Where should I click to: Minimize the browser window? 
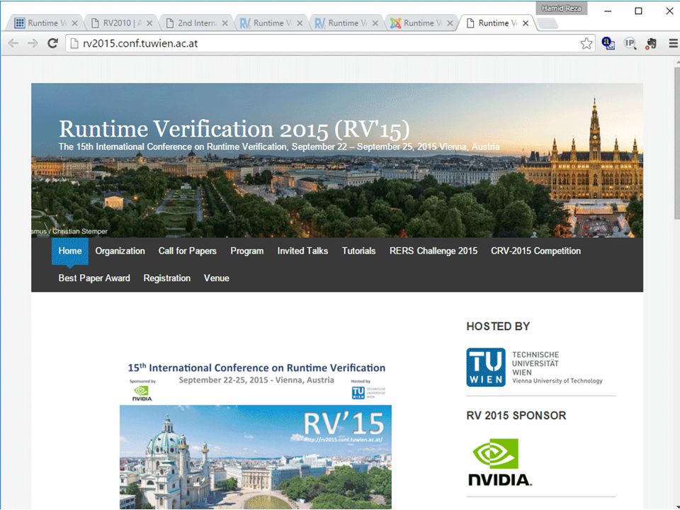tap(608, 11)
